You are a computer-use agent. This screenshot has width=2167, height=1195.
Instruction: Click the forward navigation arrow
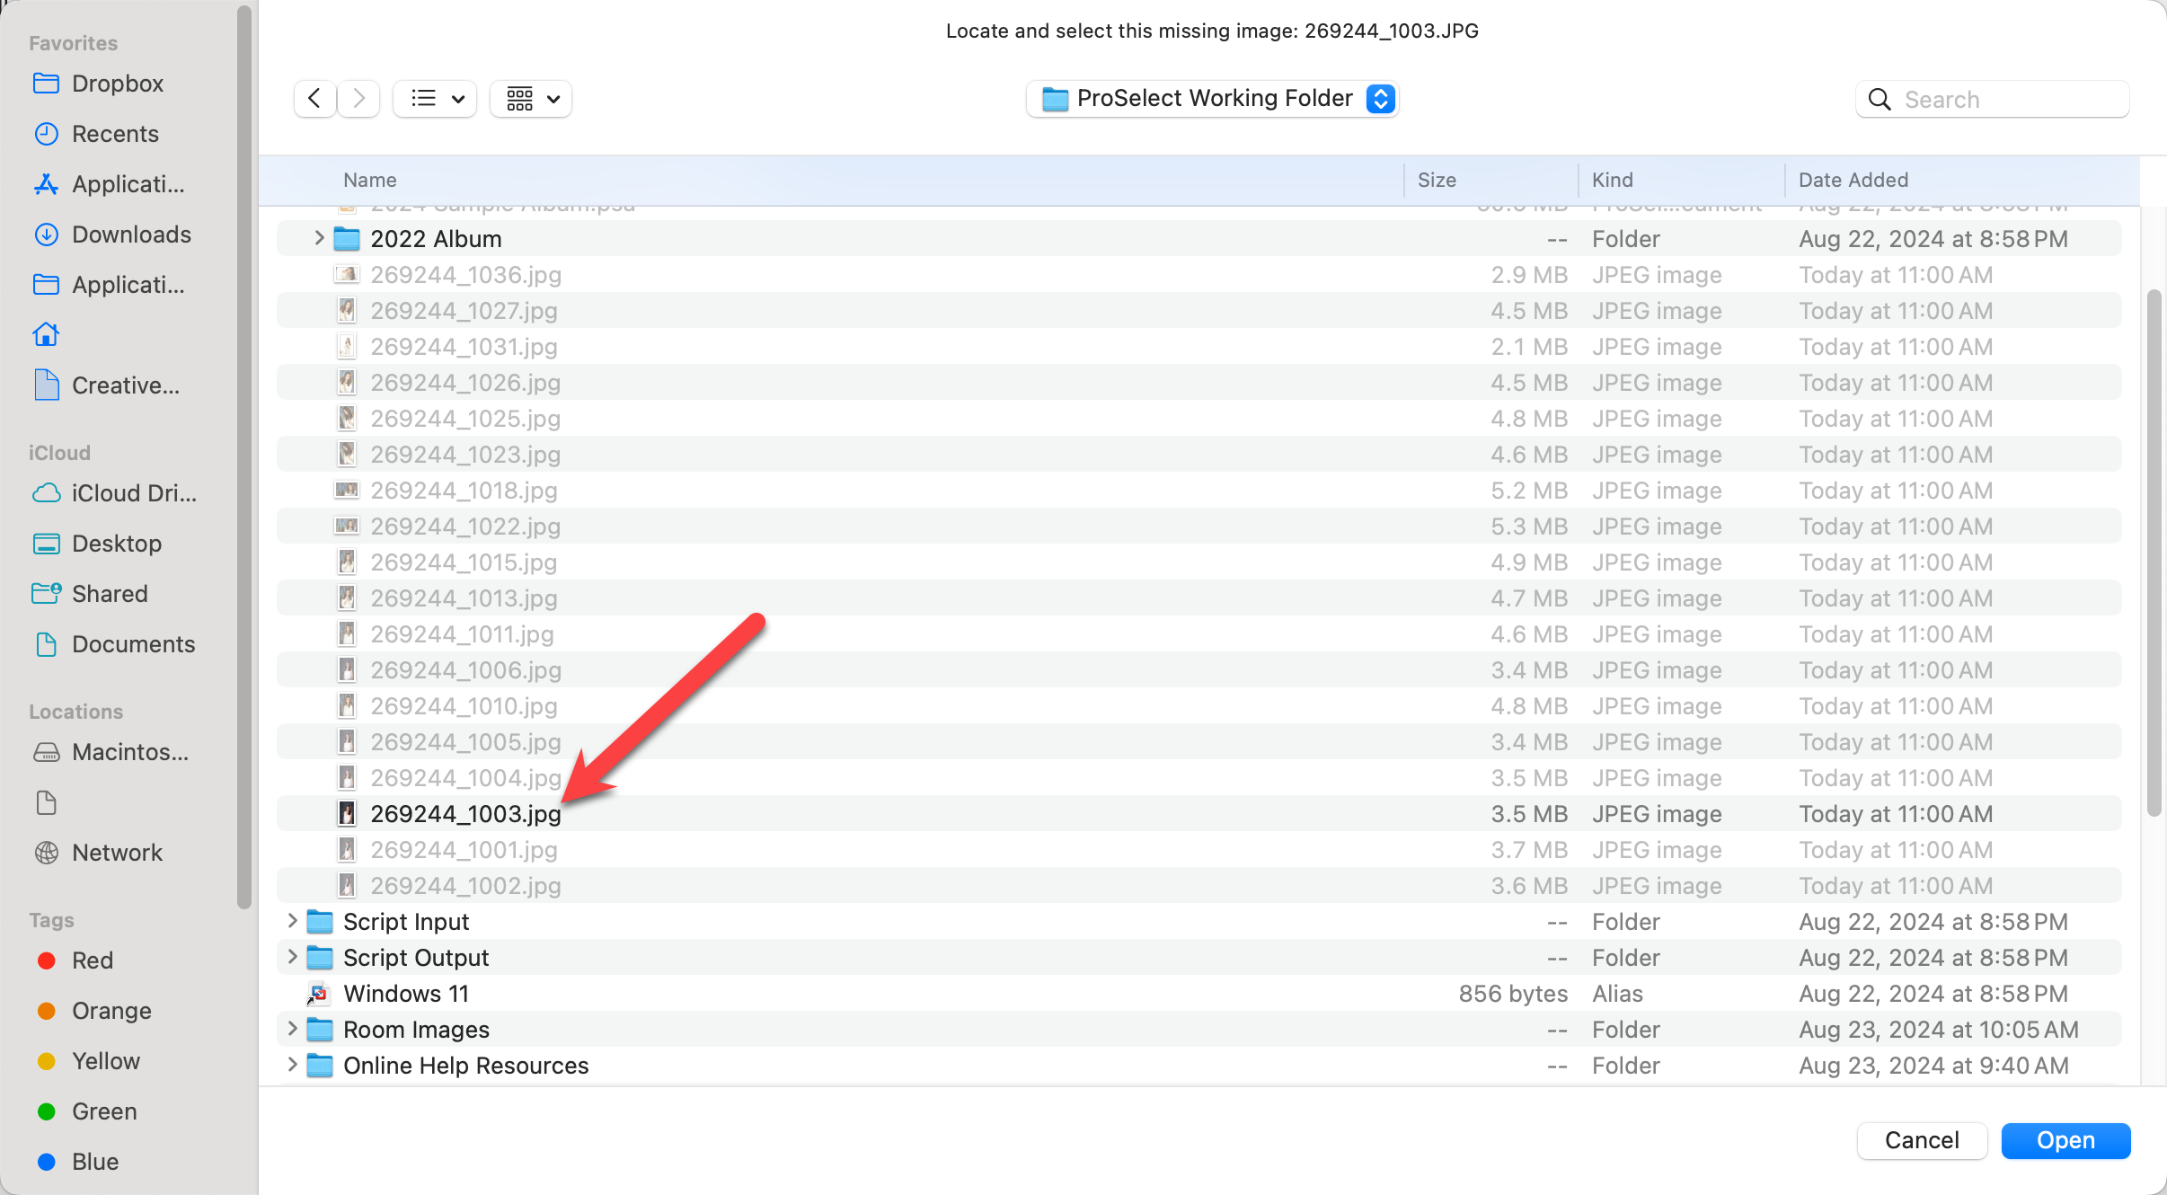click(x=358, y=98)
